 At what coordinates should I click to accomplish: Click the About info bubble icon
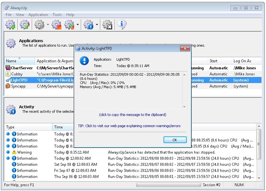coord(121,25)
